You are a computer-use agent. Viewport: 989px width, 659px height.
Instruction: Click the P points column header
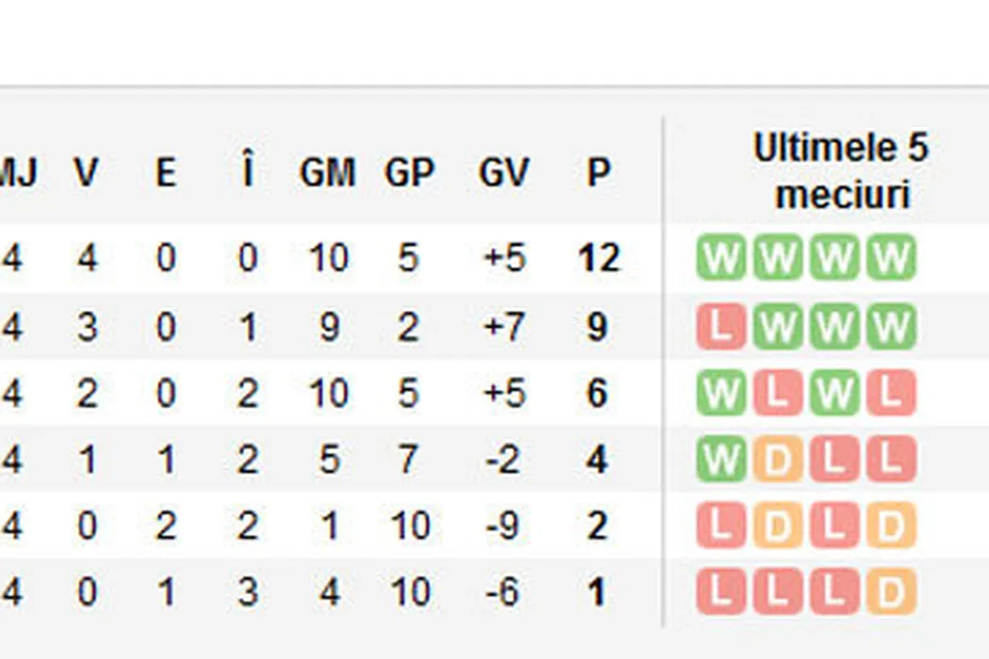click(598, 173)
